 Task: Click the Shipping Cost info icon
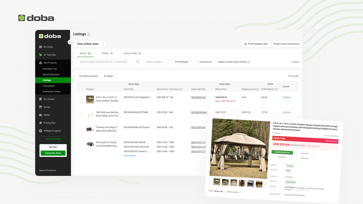(258, 89)
